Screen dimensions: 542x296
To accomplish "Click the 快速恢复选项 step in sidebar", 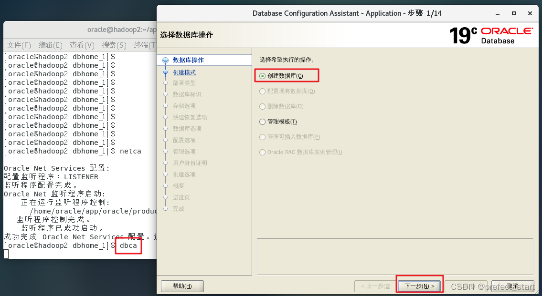I will coord(190,117).
